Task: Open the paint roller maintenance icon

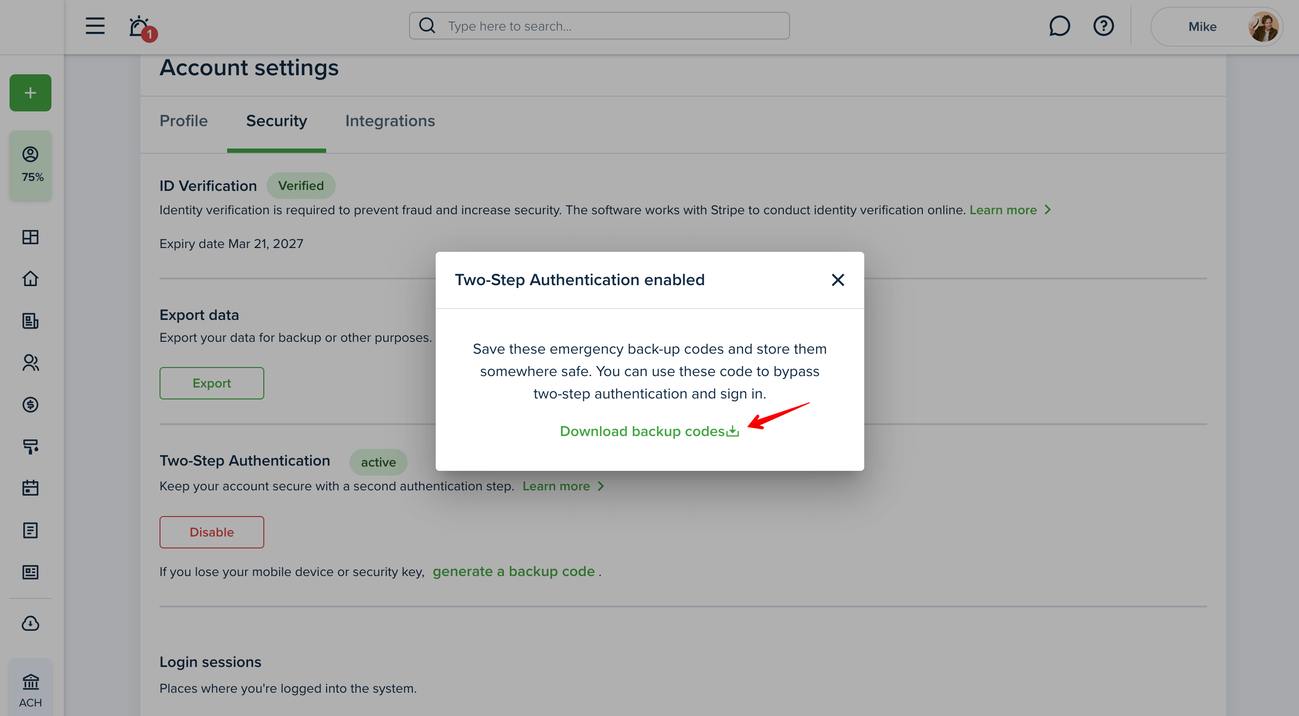Action: (30, 446)
